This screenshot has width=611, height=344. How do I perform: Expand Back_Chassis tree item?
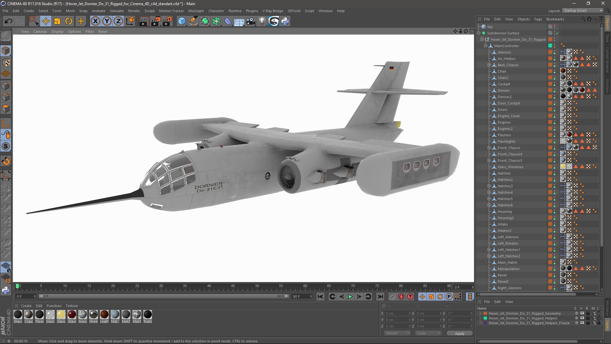click(489, 65)
